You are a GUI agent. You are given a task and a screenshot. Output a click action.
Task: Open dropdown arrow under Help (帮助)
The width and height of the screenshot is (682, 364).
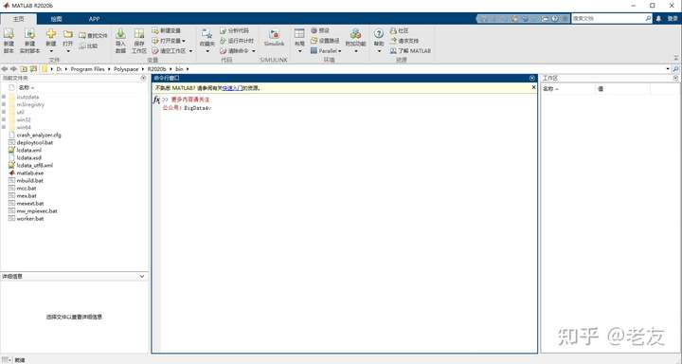(x=379, y=51)
